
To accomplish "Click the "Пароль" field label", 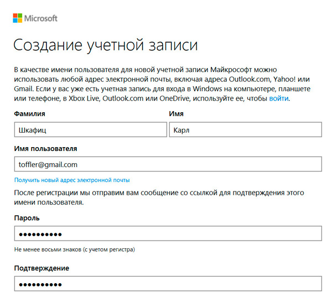I will (27, 218).
